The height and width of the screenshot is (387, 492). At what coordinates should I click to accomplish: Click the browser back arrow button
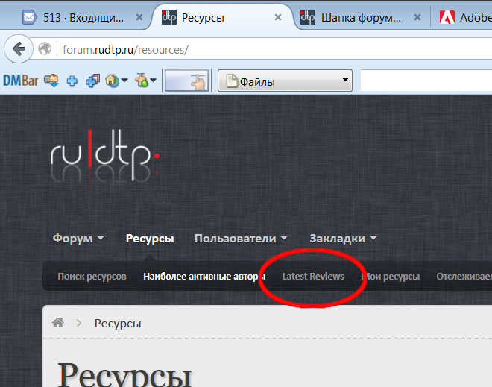19,49
